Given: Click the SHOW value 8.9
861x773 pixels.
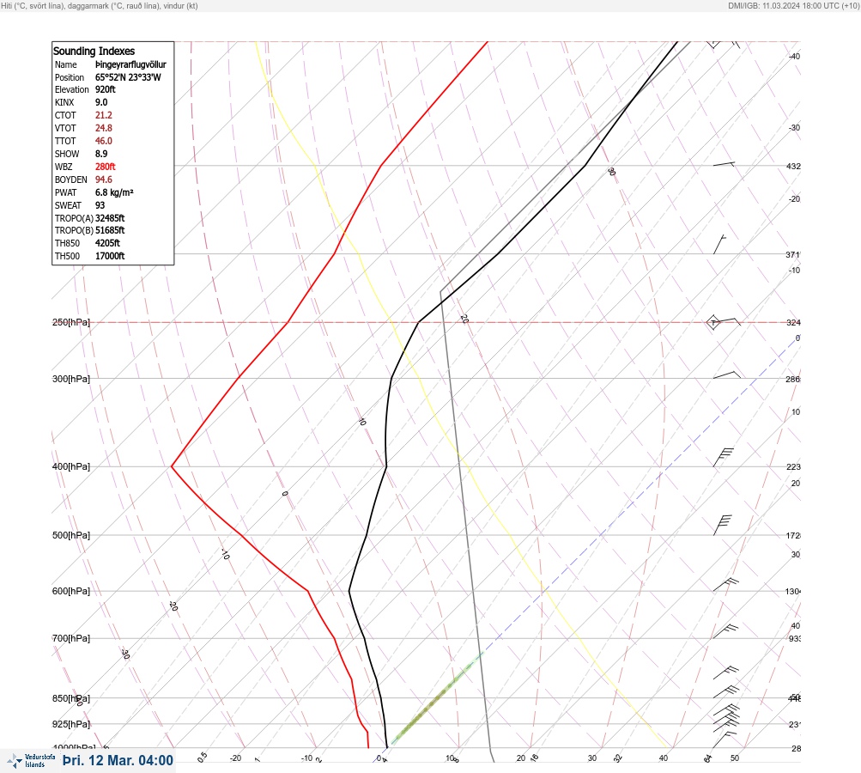Looking at the screenshot, I should [x=101, y=154].
